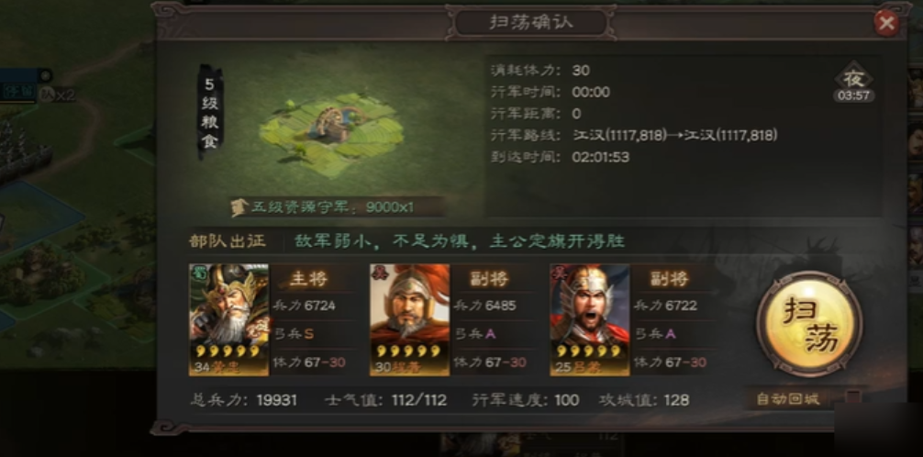Select the level 25 deputy general portrait
923x457 pixels.
tap(590, 319)
